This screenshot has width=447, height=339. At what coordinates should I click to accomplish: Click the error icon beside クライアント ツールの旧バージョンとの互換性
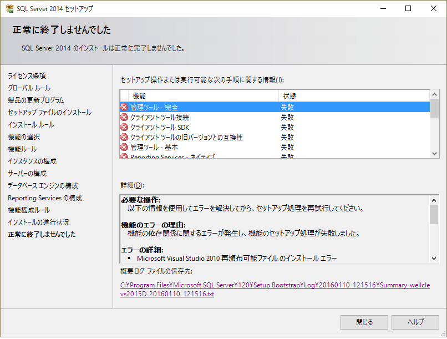(x=124, y=138)
